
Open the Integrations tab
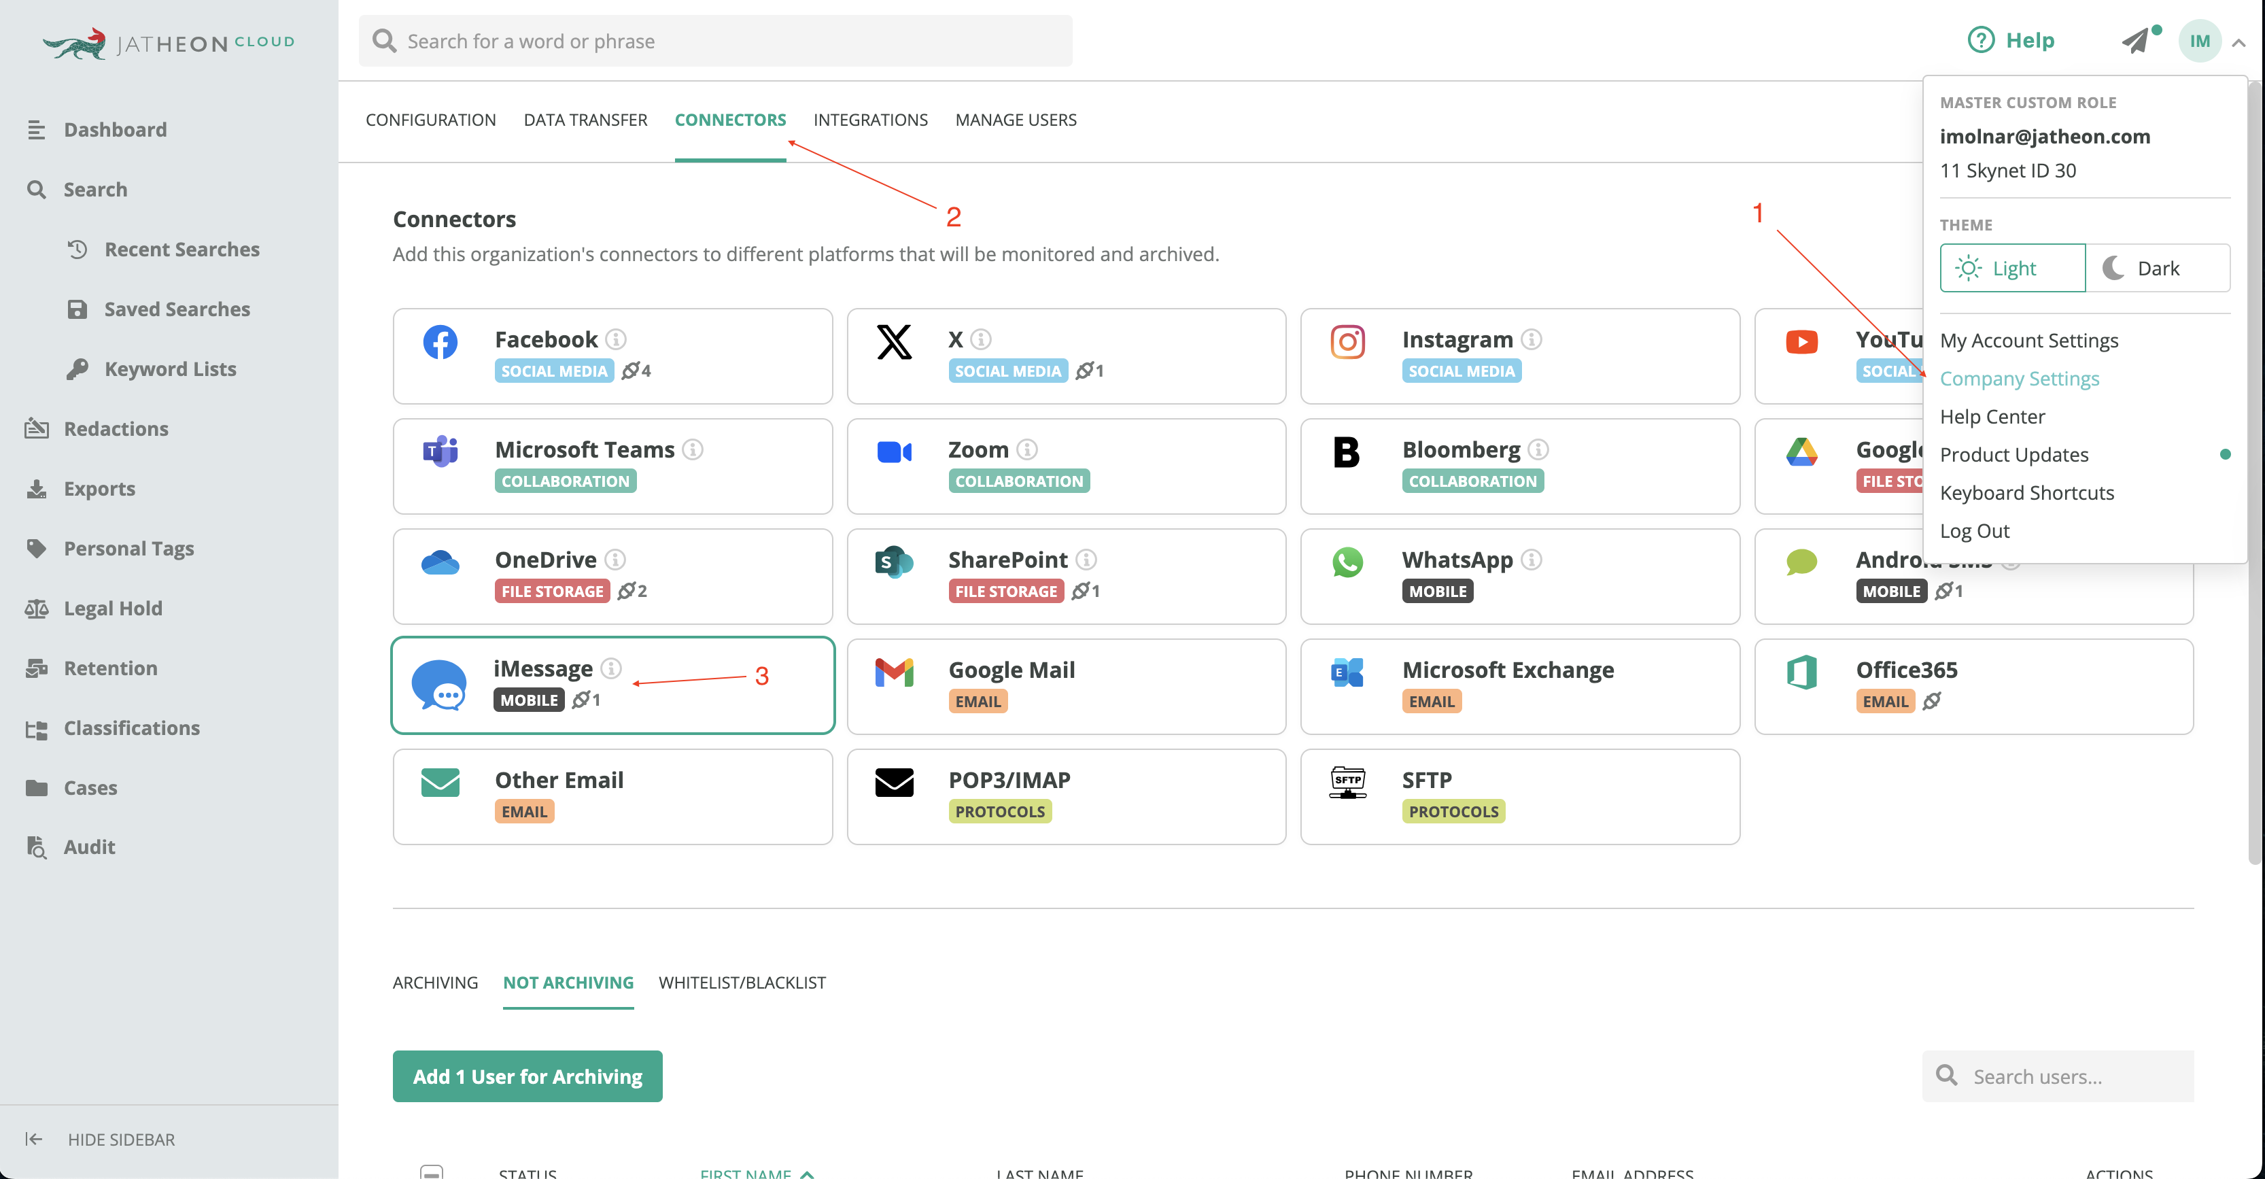[871, 120]
